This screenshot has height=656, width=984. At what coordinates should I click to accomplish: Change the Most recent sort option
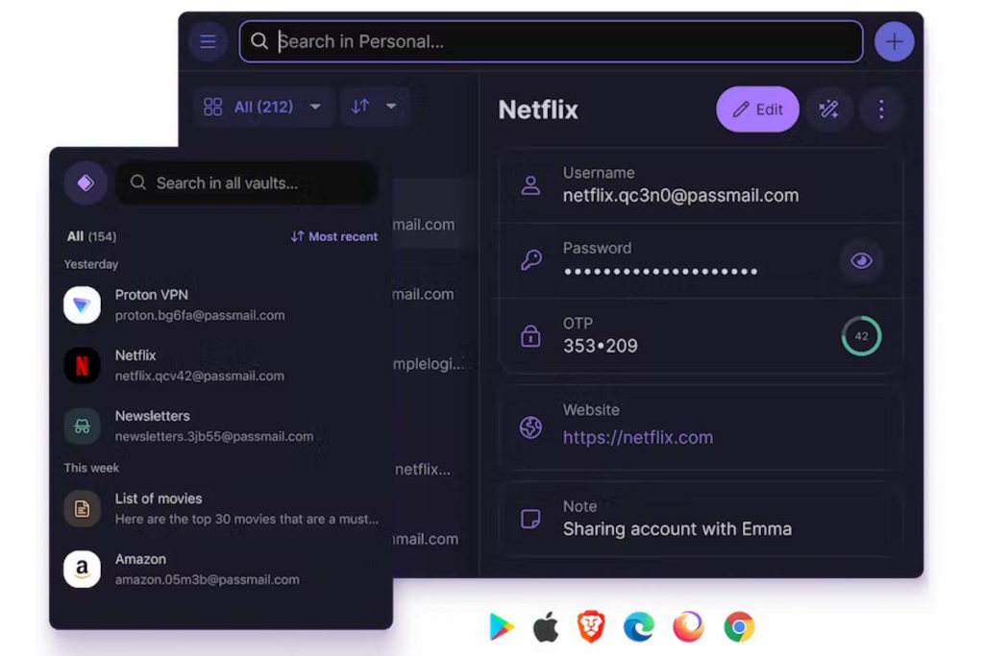[x=334, y=236]
